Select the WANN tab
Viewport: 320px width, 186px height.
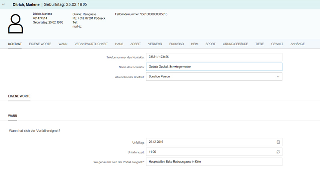[x=63, y=44]
